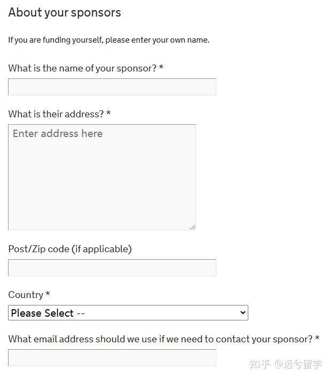Click the @远兮留学 watermark text
This screenshot has height=378, width=330.
(298, 364)
